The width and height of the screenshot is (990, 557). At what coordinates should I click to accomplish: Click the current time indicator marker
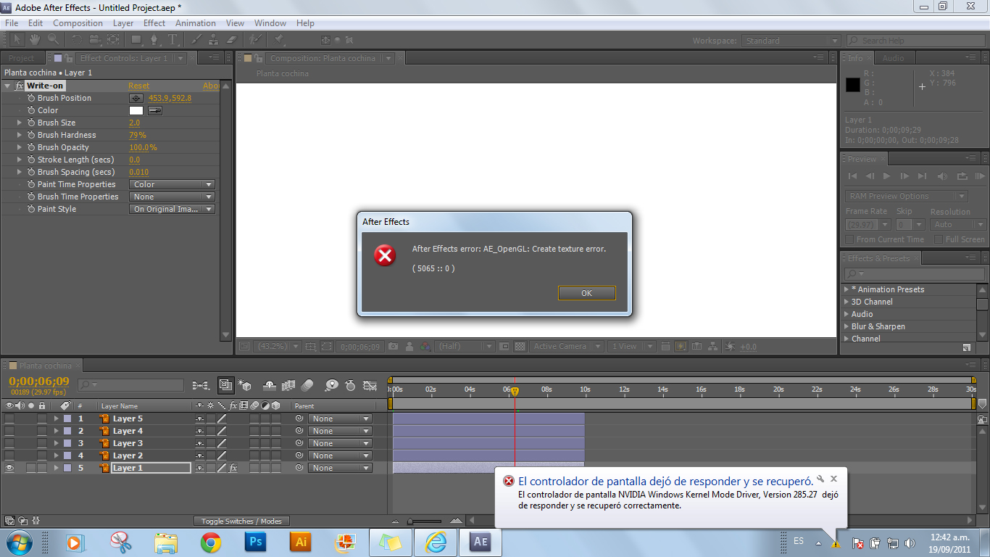[x=515, y=392]
